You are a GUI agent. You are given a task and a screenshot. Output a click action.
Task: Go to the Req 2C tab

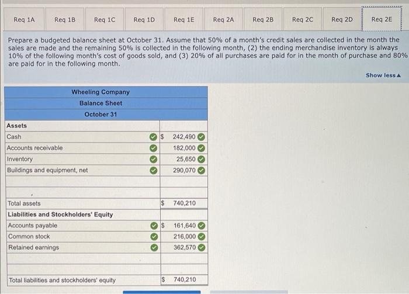(303, 19)
